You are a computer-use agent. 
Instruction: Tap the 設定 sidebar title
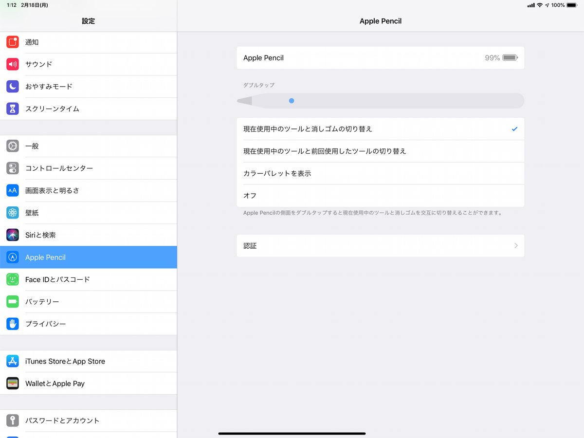[x=89, y=21]
